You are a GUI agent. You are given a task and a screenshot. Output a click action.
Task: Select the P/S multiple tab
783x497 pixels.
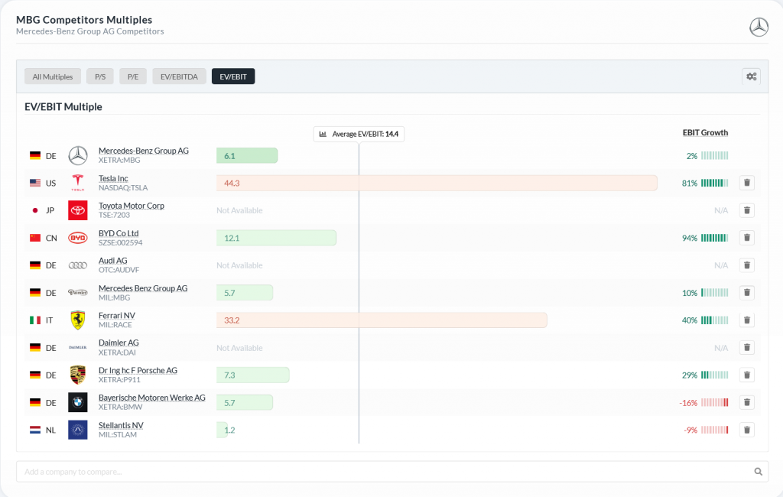(x=100, y=76)
